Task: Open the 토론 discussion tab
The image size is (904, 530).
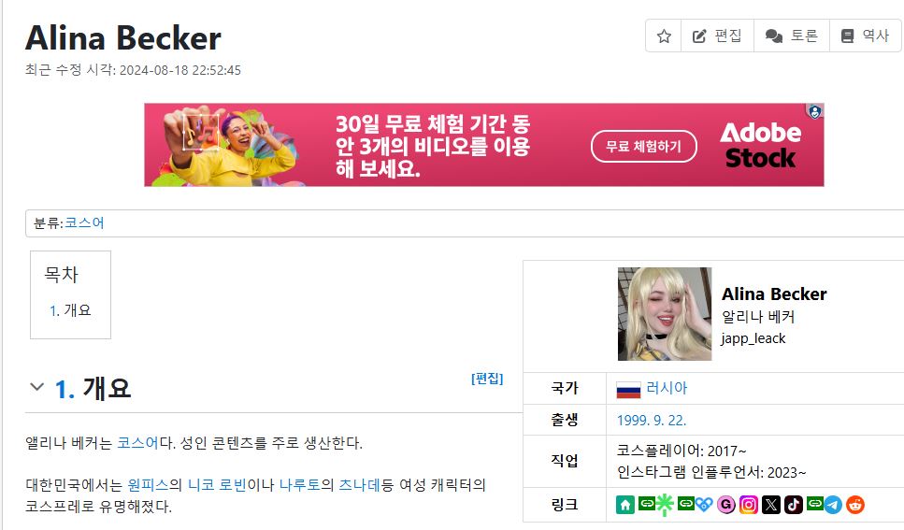Action: tap(792, 36)
